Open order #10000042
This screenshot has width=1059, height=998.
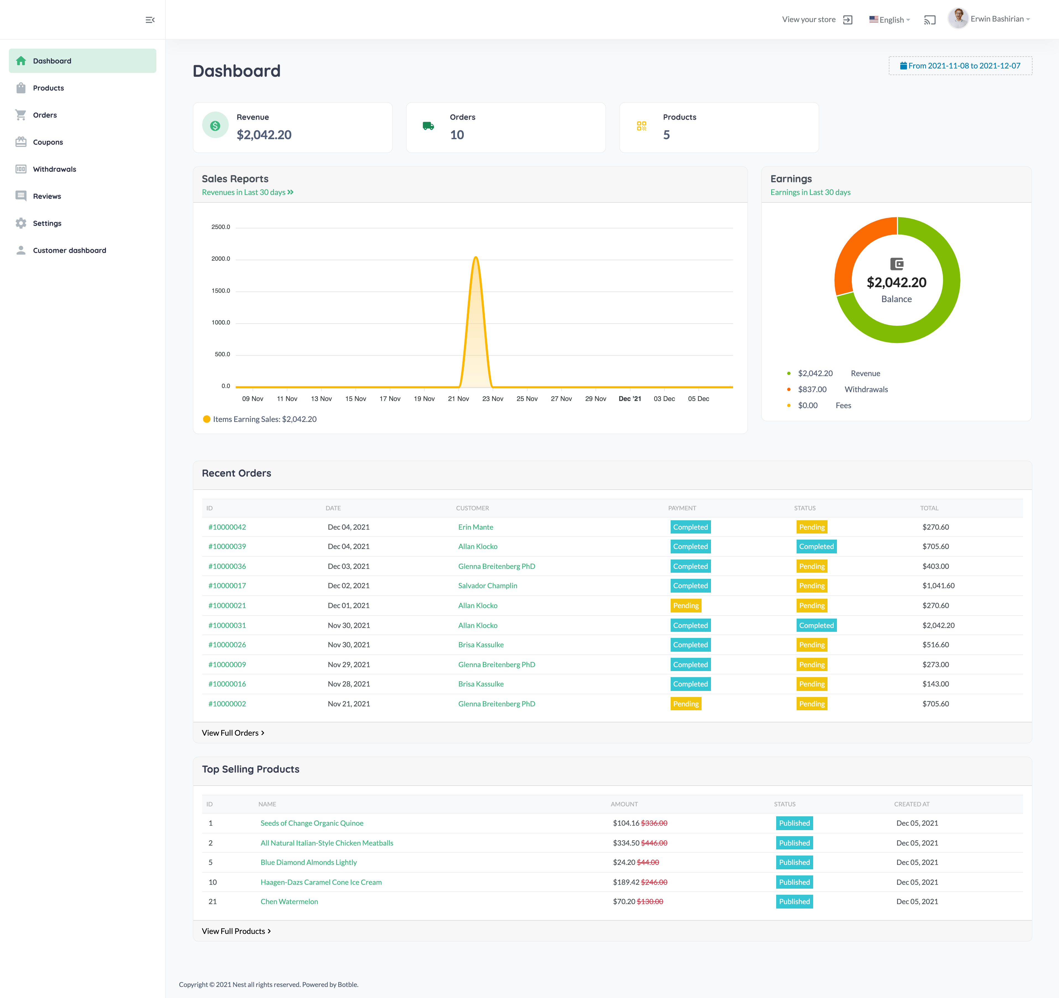point(228,527)
